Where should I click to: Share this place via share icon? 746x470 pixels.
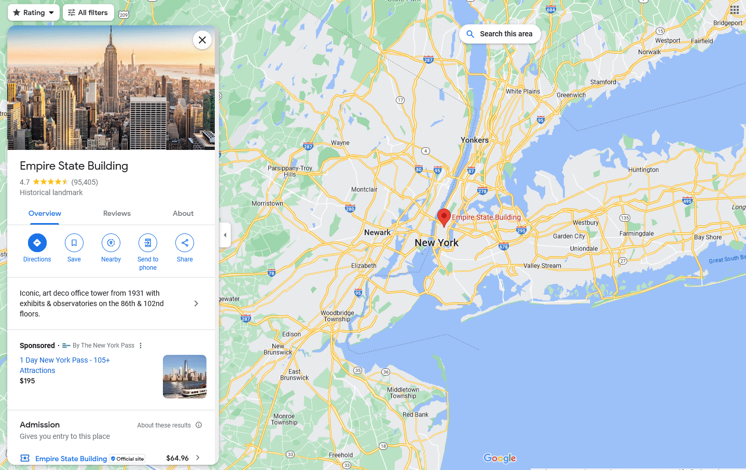tap(185, 243)
